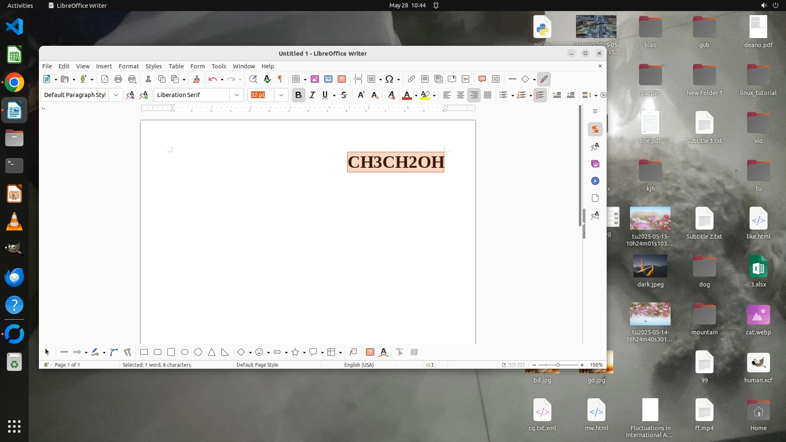Screen dimensions: 786x442
Task: Expand the Font Name dropdown arrow
Action: click(237, 95)
